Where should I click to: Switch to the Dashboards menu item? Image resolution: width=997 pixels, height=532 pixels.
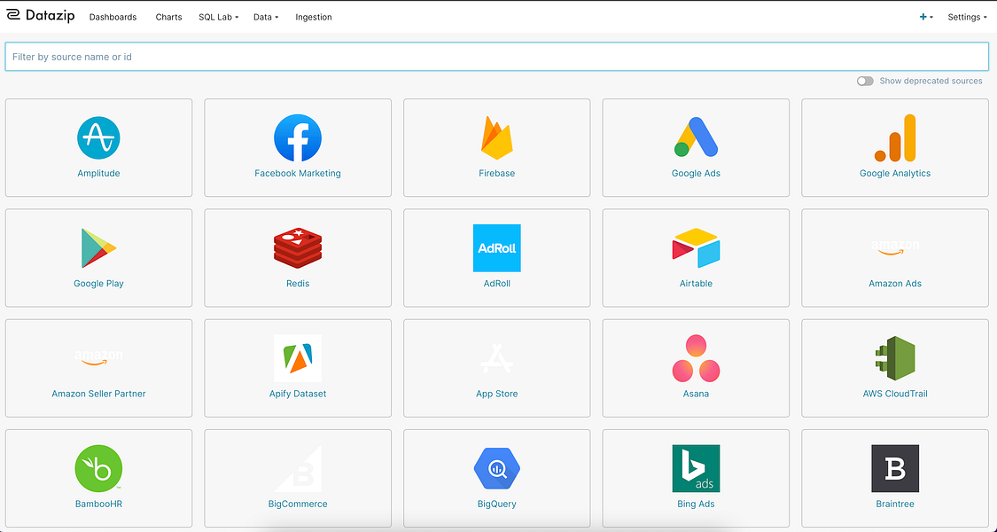click(x=113, y=16)
